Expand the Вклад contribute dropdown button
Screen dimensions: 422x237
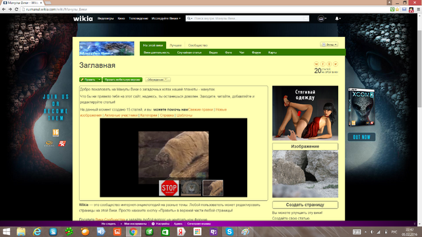[x=329, y=45]
